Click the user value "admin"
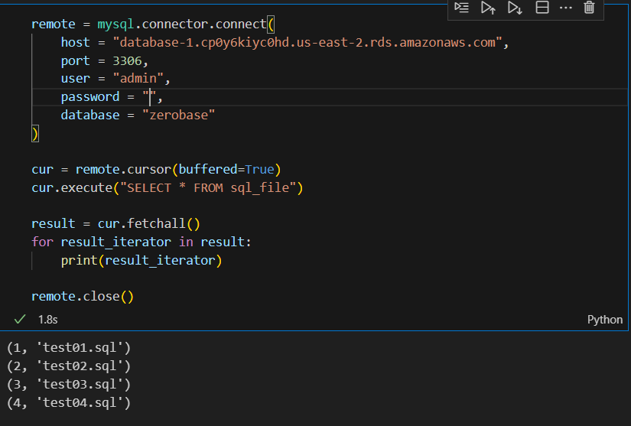This screenshot has width=631, height=426. 138,79
